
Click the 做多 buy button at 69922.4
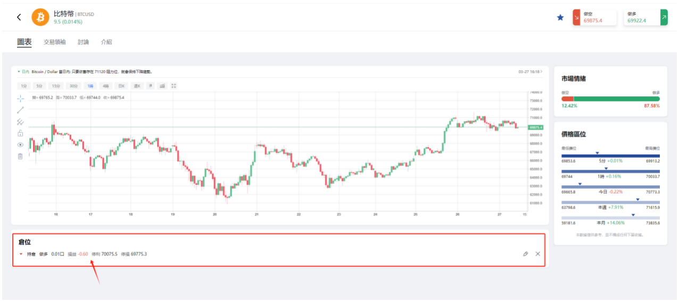[645, 18]
